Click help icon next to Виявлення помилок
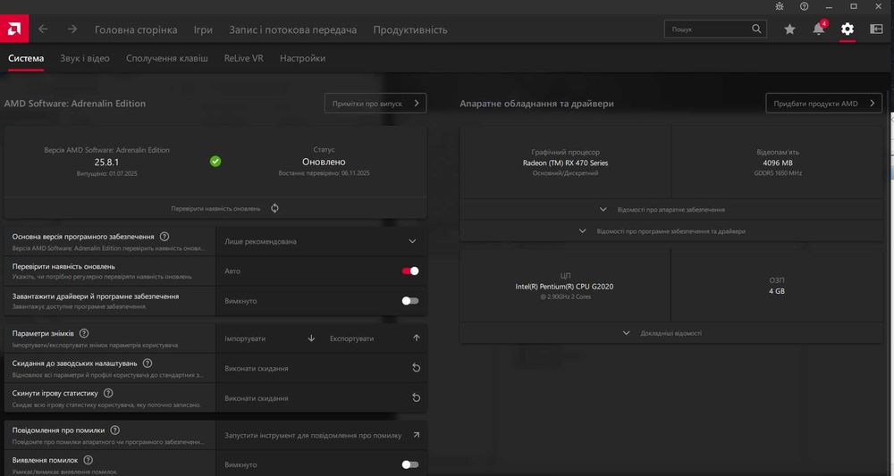The height and width of the screenshot is (476, 894). coord(88,460)
